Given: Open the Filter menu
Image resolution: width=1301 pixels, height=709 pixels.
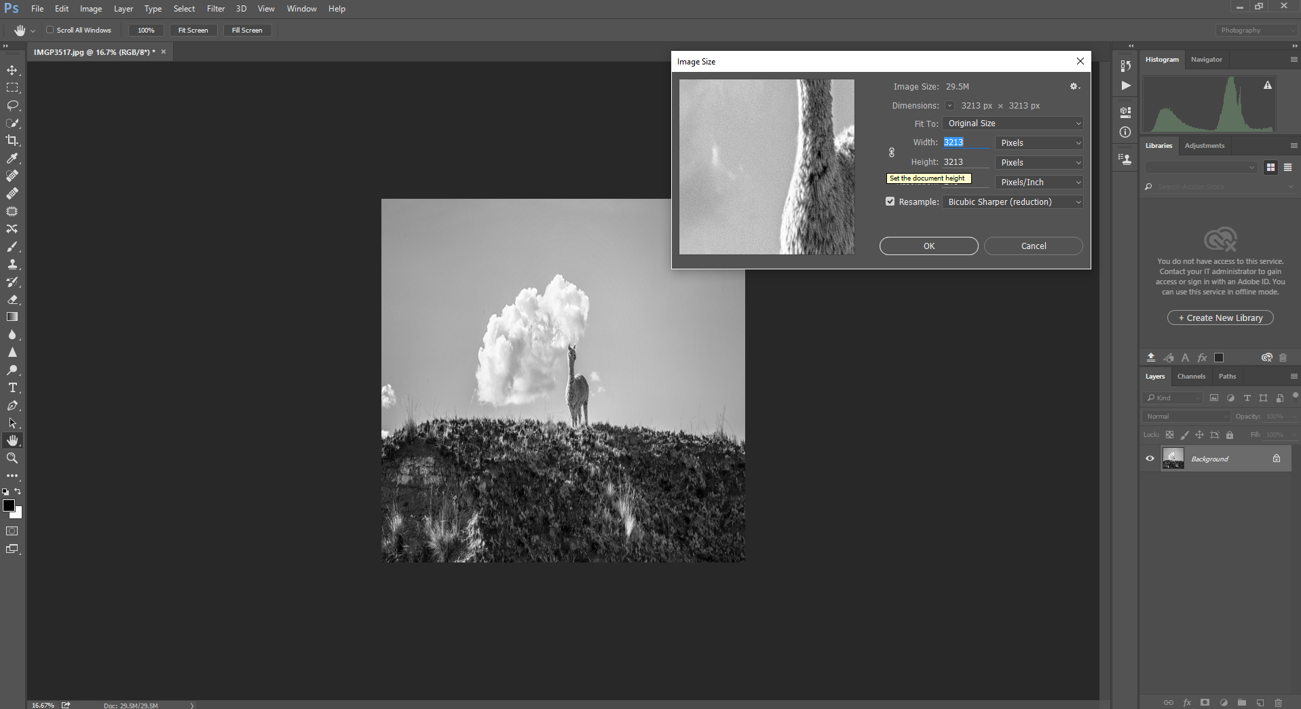Looking at the screenshot, I should (x=216, y=9).
